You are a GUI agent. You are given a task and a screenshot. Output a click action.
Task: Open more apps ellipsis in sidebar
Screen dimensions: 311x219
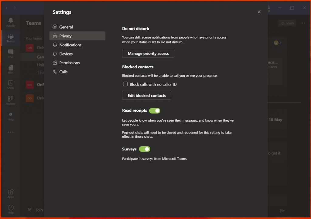(11, 132)
